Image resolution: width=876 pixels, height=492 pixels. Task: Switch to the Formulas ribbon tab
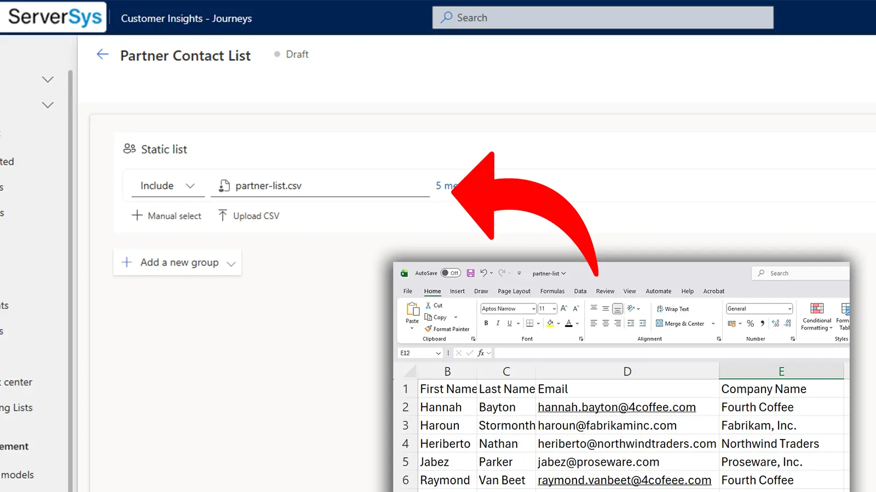tap(552, 291)
